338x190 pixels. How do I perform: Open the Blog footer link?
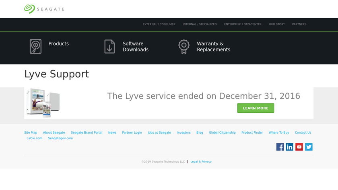point(200,132)
